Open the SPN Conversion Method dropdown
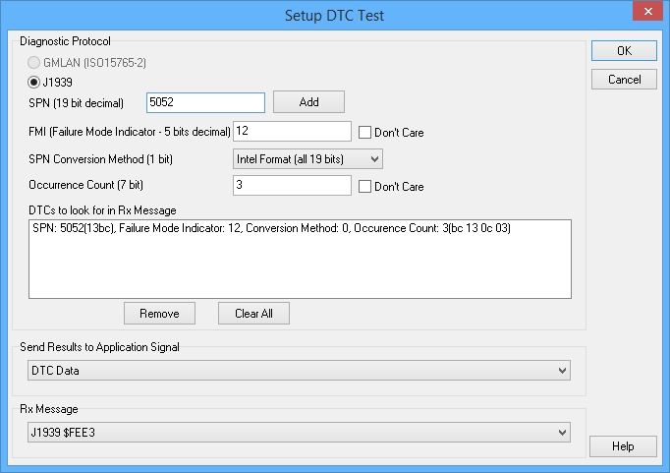 point(307,158)
